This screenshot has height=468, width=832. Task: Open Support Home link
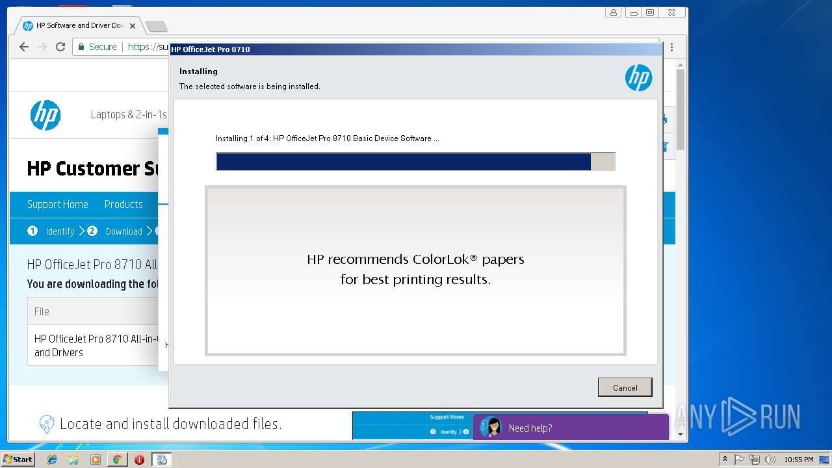(x=57, y=204)
